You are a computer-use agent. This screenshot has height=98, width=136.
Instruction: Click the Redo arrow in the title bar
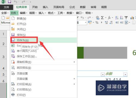[x=23, y=2]
